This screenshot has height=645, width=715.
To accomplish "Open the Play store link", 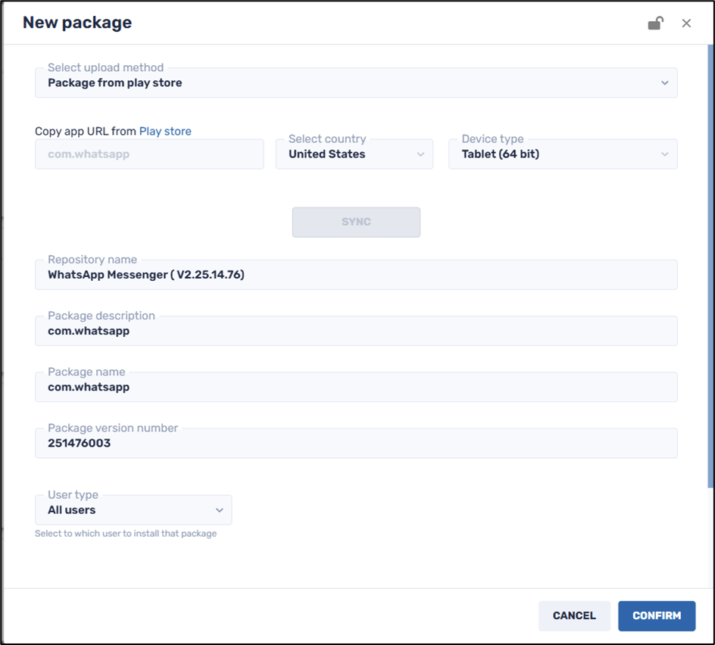I will point(165,131).
